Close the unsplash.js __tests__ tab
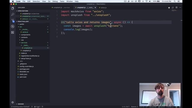The image size is (192, 108). pos(95,7)
